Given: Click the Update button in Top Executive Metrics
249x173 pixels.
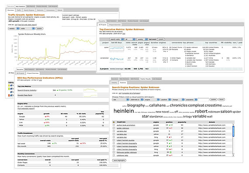Looking at the screenshot, I should click(x=161, y=39).
